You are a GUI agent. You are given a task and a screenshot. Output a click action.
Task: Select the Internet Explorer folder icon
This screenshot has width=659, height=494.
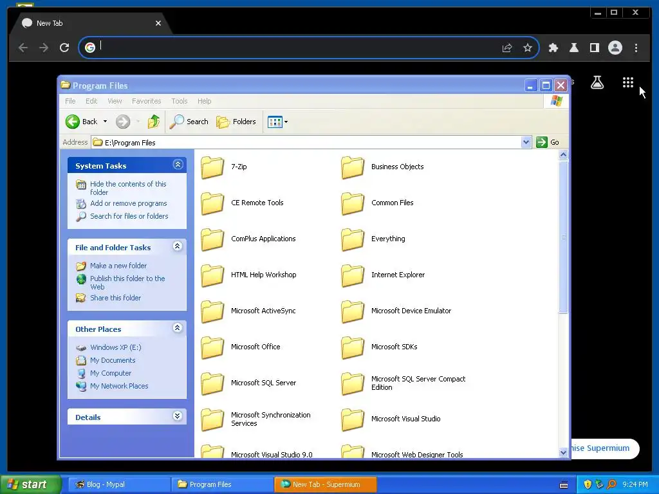(x=353, y=275)
